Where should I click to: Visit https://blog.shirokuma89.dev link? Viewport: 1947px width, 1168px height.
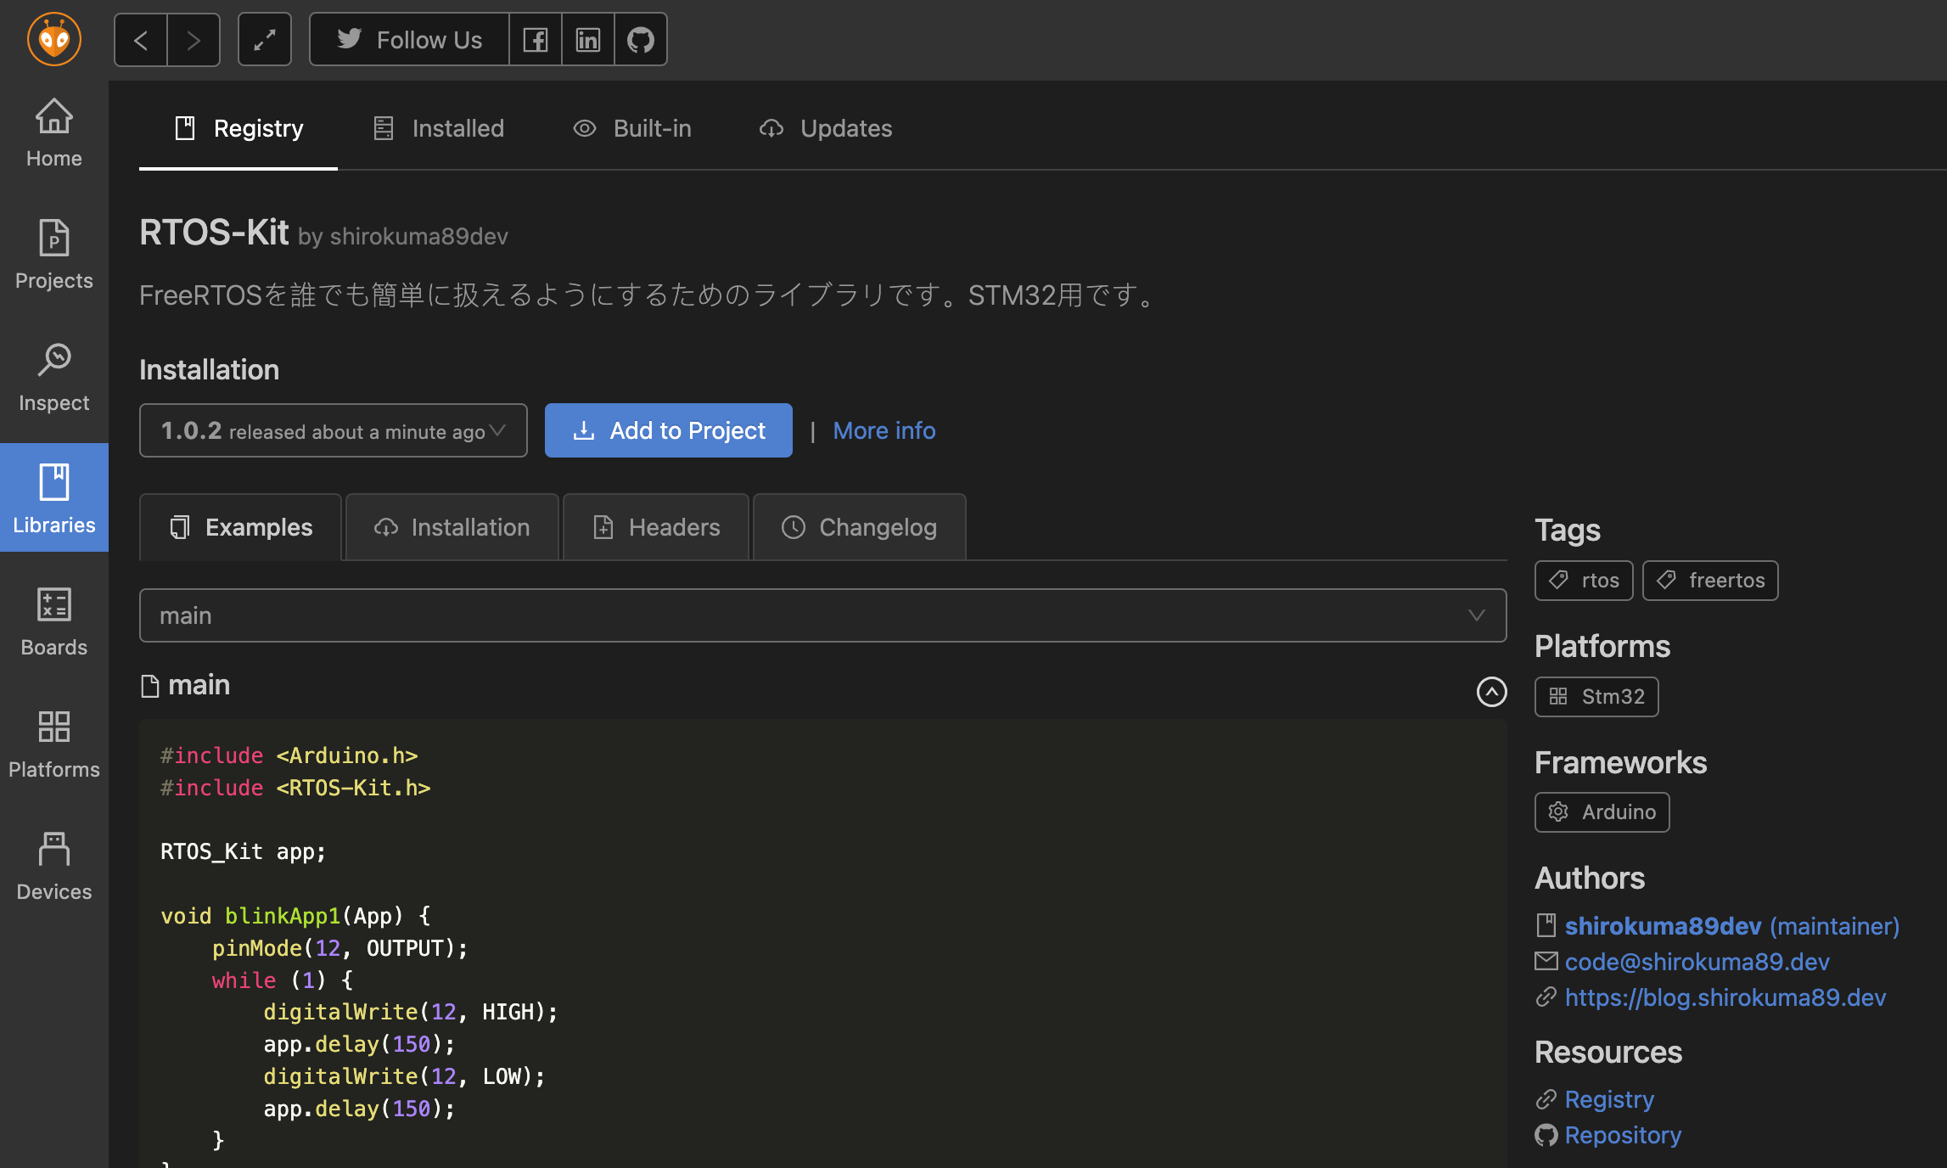(1725, 997)
